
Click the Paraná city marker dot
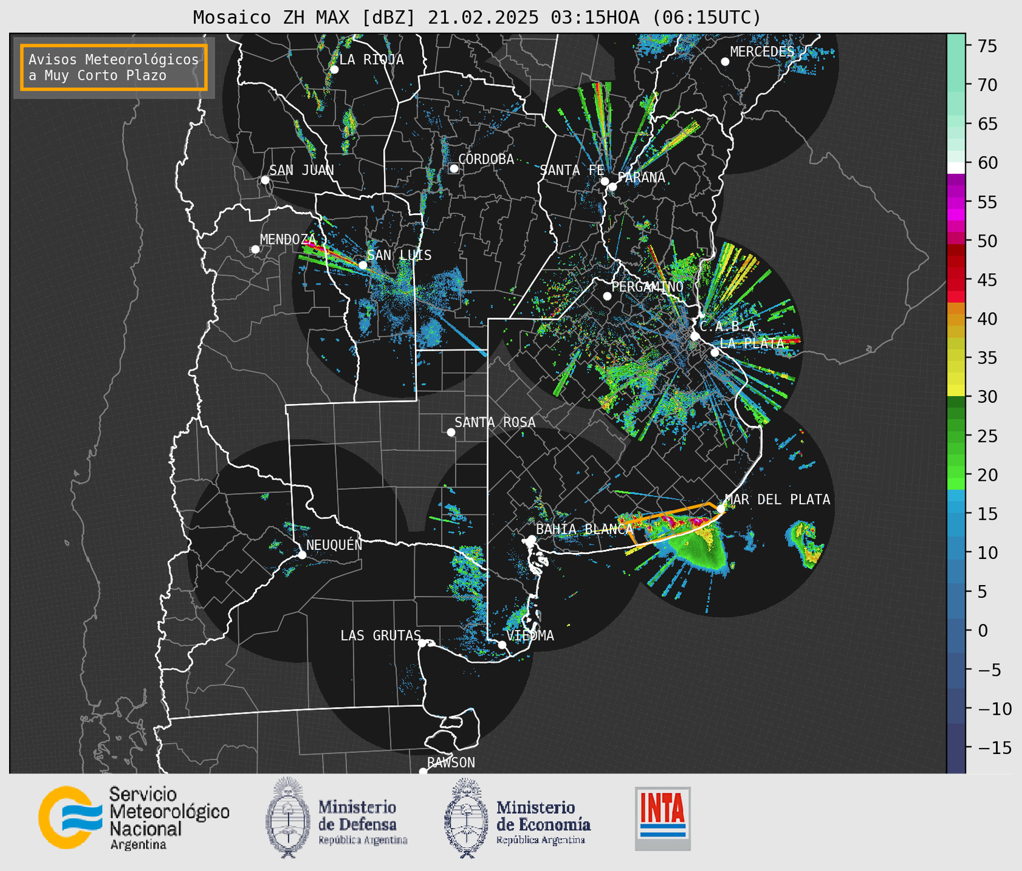pyautogui.click(x=612, y=187)
